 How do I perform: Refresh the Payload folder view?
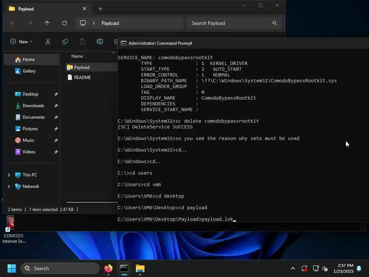65,23
